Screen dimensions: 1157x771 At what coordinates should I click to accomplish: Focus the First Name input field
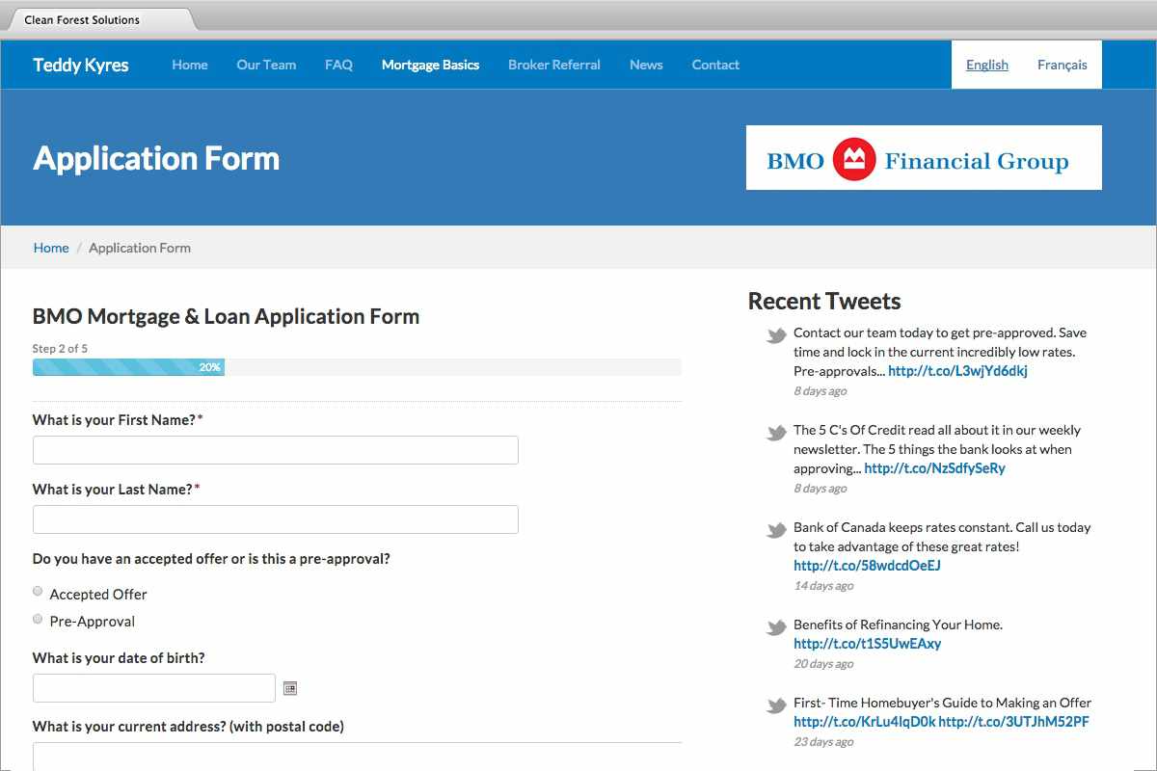276,450
